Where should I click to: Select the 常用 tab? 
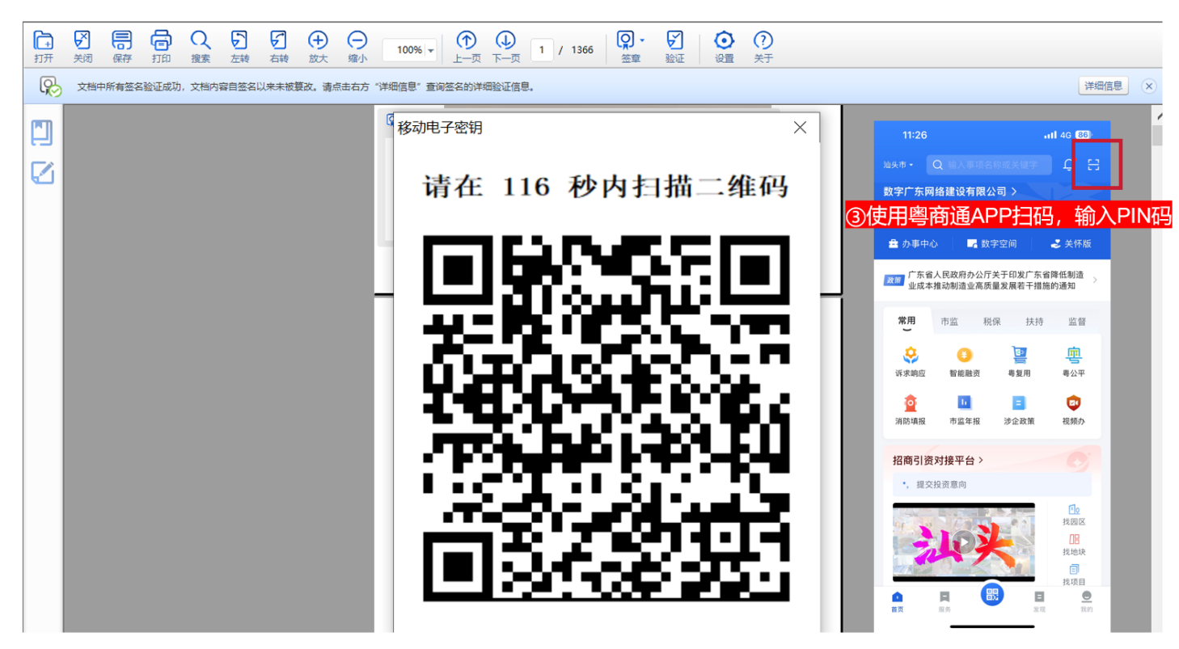(x=906, y=322)
